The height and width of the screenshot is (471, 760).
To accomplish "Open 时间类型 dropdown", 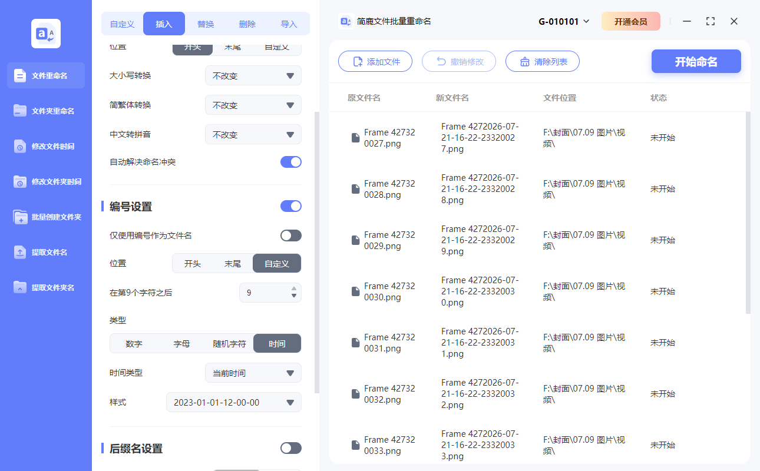I will tap(253, 373).
